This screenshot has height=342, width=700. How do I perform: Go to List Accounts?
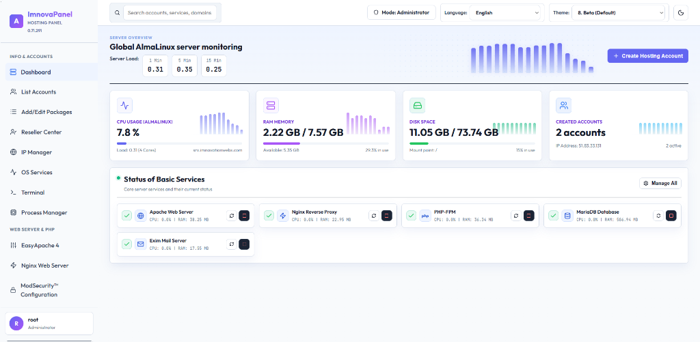[51, 92]
